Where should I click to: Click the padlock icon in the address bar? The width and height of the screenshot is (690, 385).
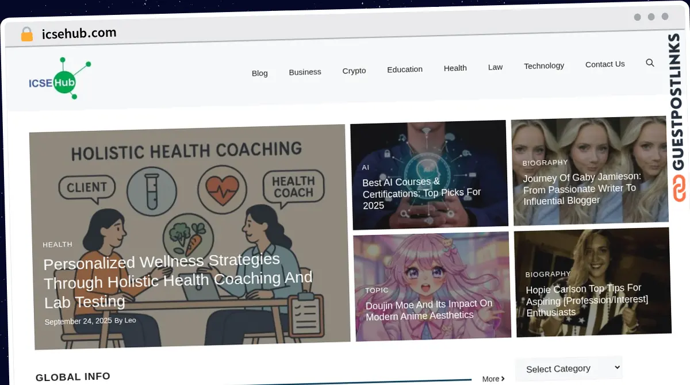[x=26, y=34]
